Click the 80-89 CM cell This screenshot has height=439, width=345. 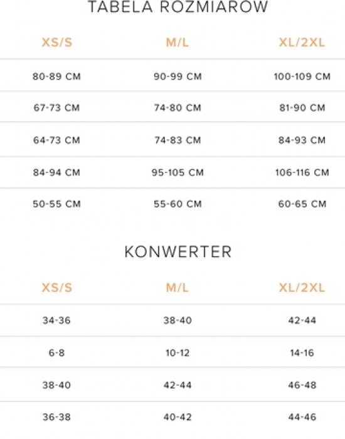(x=57, y=77)
